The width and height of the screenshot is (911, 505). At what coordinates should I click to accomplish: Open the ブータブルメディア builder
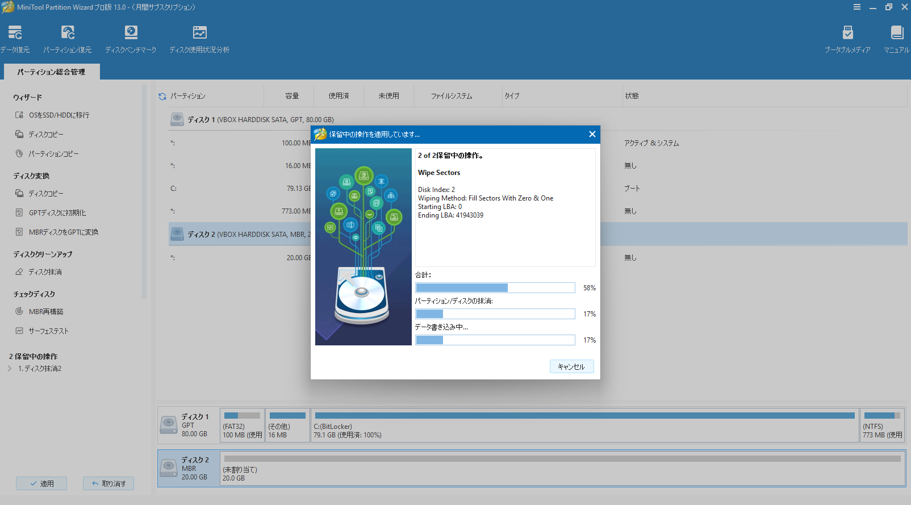click(847, 39)
